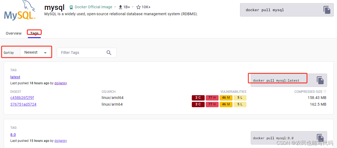337x148 pixels.
Task: Click the MySQL description sentence
Action: pyautogui.click(x=121, y=14)
